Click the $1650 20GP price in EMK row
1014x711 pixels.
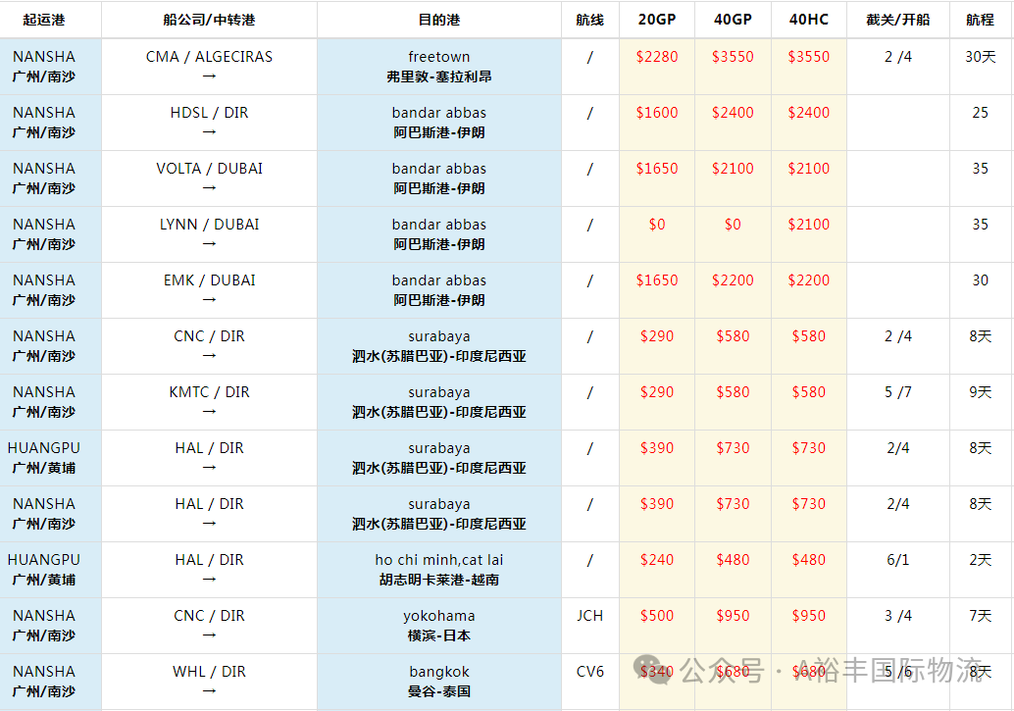pyautogui.click(x=657, y=280)
